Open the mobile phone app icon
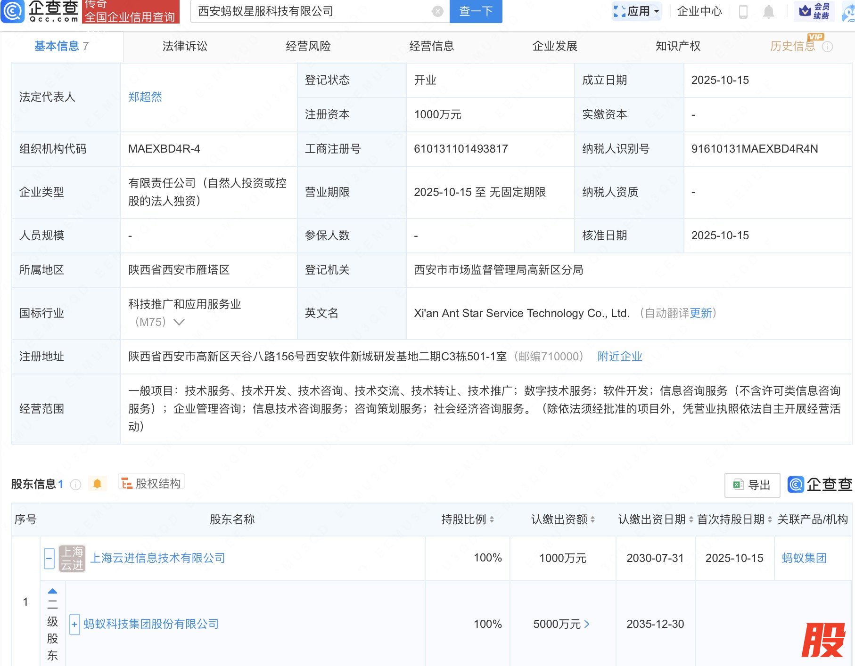855x666 pixels. [743, 11]
